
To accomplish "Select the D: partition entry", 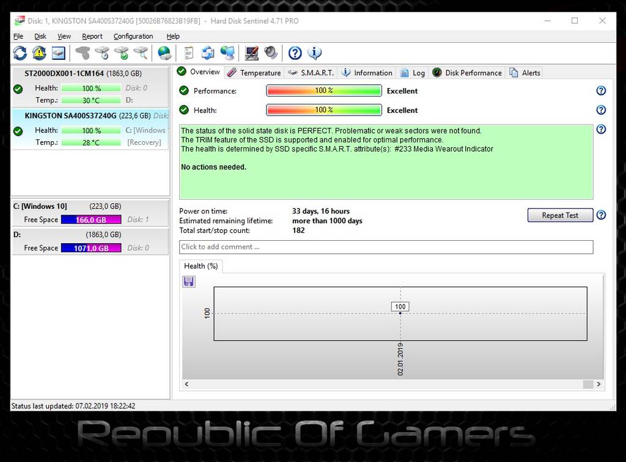I will point(90,241).
